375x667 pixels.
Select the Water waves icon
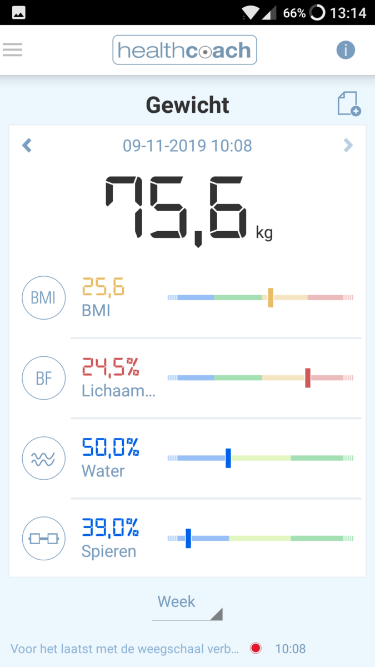click(x=43, y=458)
